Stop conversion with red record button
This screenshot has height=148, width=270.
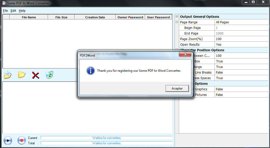point(22,141)
